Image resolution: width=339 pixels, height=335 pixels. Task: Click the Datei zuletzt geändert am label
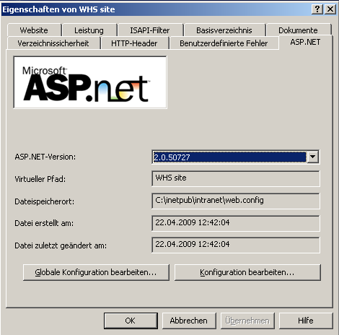point(61,245)
